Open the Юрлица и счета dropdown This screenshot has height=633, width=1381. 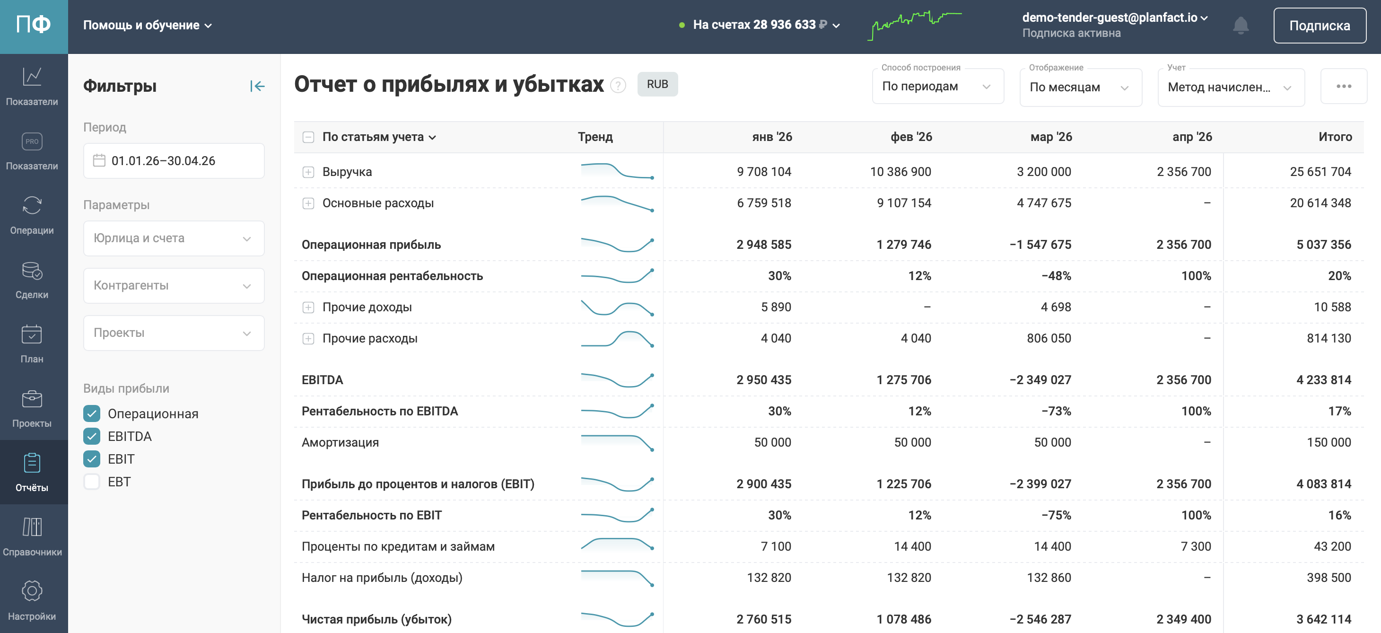click(174, 238)
